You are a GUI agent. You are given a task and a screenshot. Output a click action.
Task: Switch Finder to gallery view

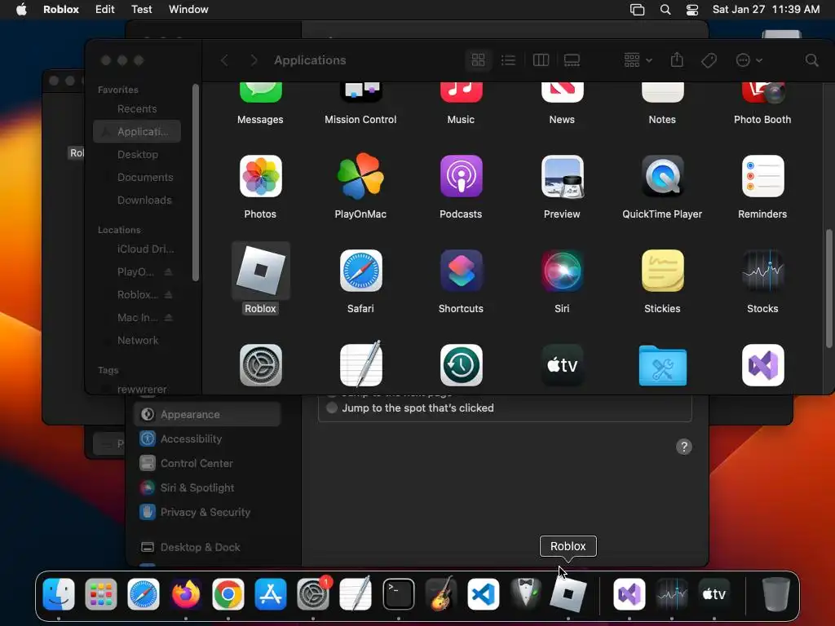coord(572,60)
